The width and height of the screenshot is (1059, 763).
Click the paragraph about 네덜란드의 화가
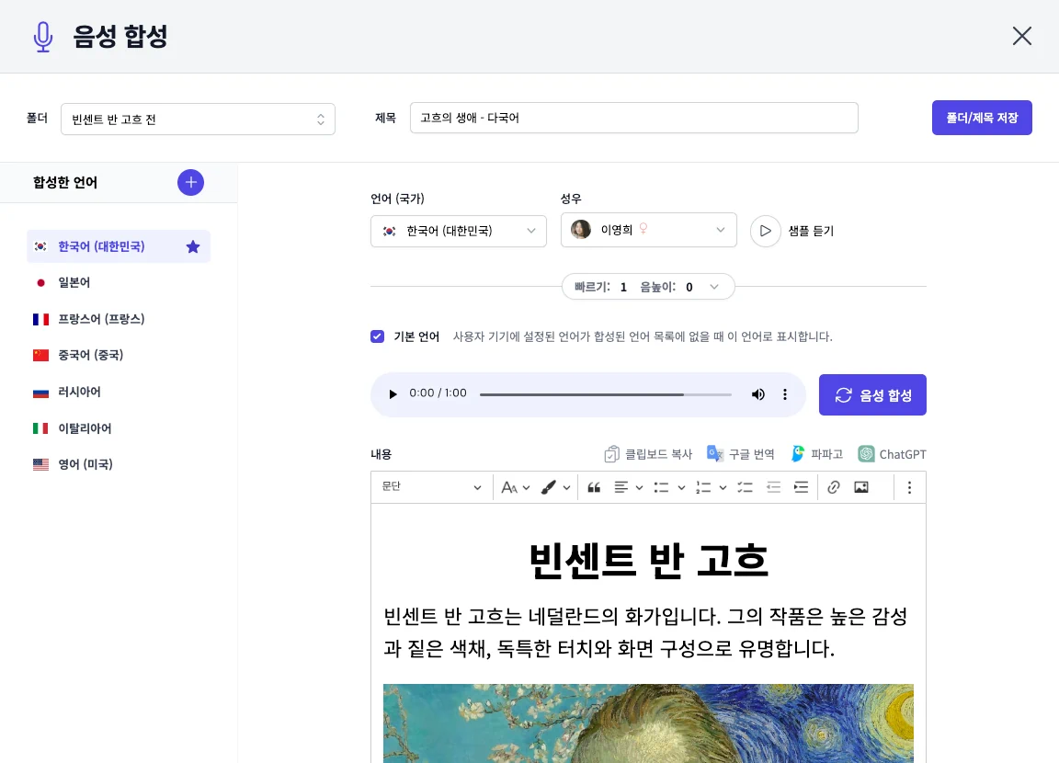click(x=645, y=632)
